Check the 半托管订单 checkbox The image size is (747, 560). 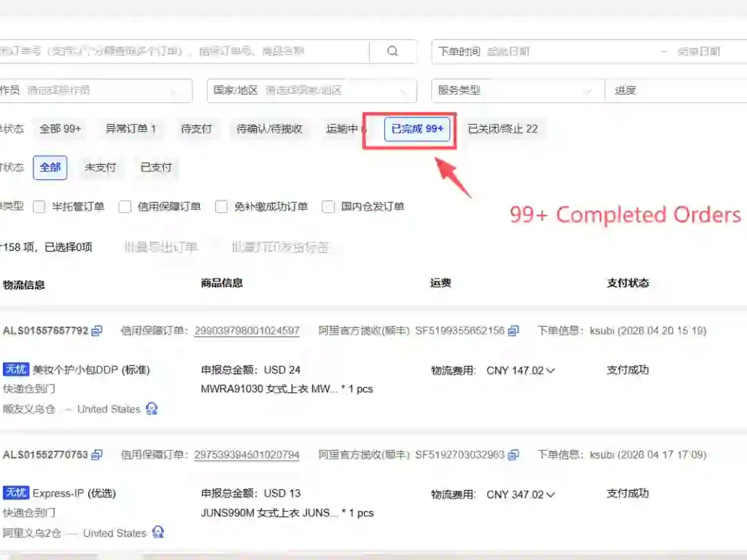(x=39, y=206)
